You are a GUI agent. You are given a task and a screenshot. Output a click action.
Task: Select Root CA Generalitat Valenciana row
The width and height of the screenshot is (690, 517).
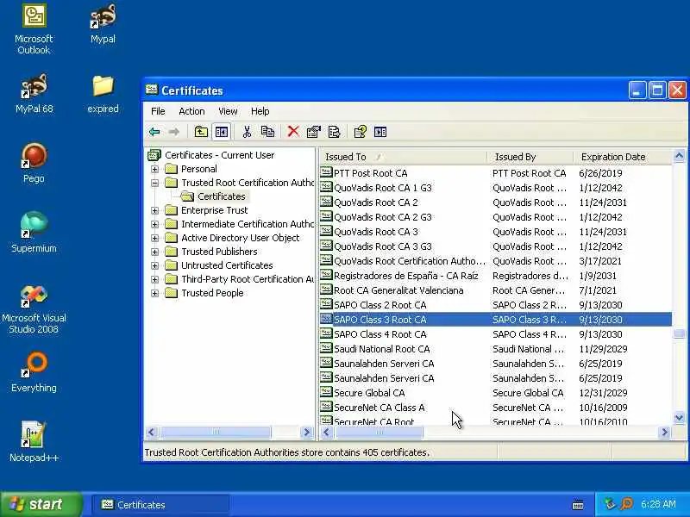tap(496, 290)
